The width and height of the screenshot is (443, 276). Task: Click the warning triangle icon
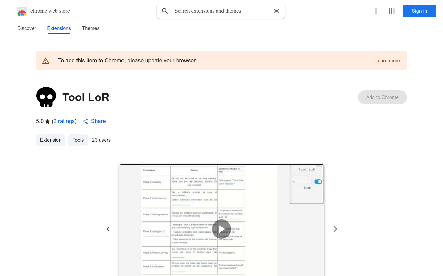(46, 61)
